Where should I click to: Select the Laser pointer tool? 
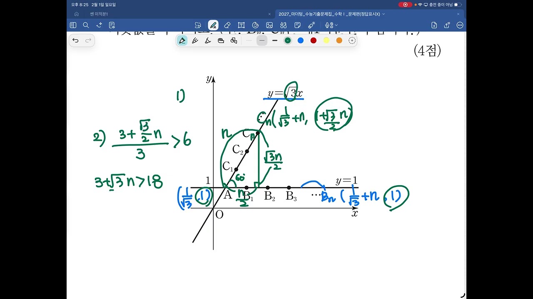[311, 25]
